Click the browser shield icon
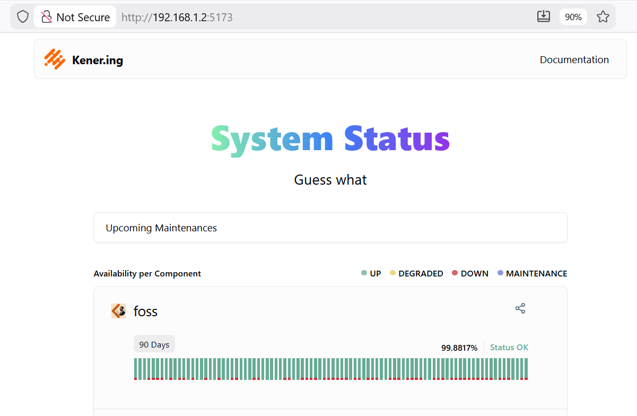The width and height of the screenshot is (637, 416). [22, 16]
